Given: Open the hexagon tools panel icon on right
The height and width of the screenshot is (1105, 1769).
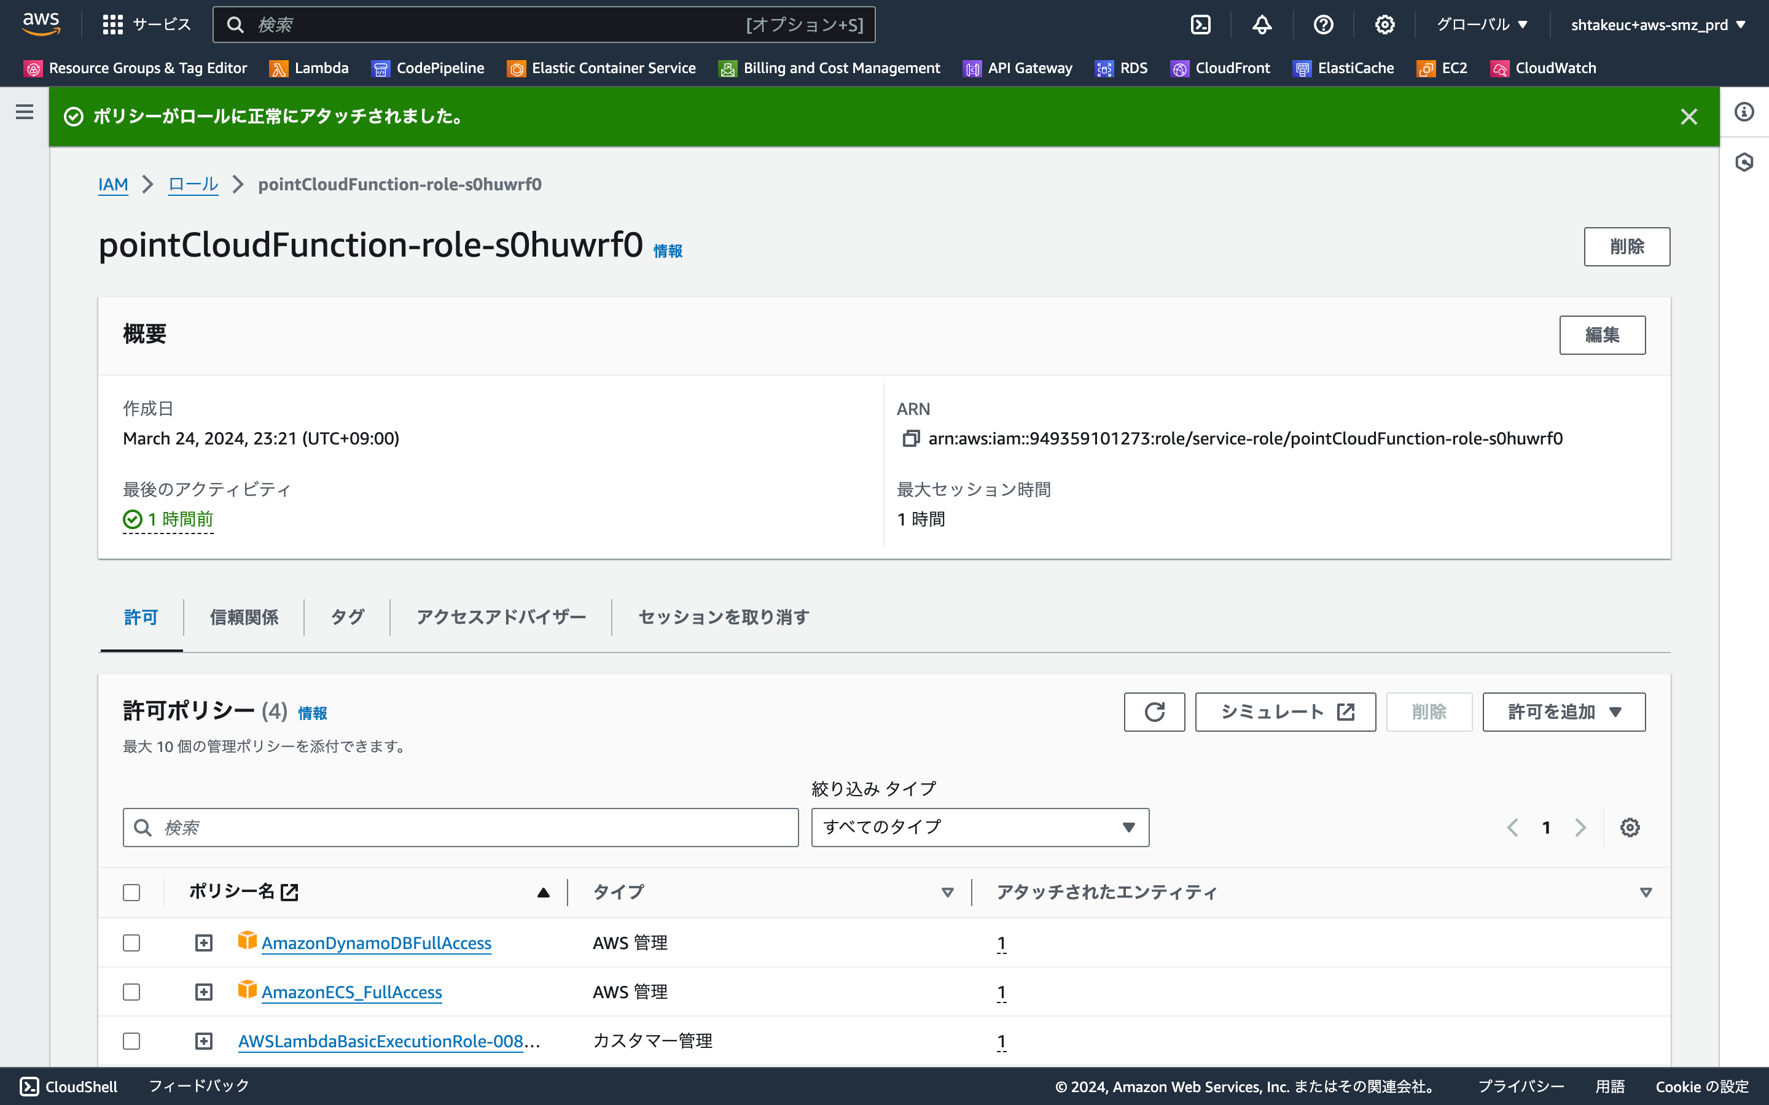Looking at the screenshot, I should click(1744, 161).
